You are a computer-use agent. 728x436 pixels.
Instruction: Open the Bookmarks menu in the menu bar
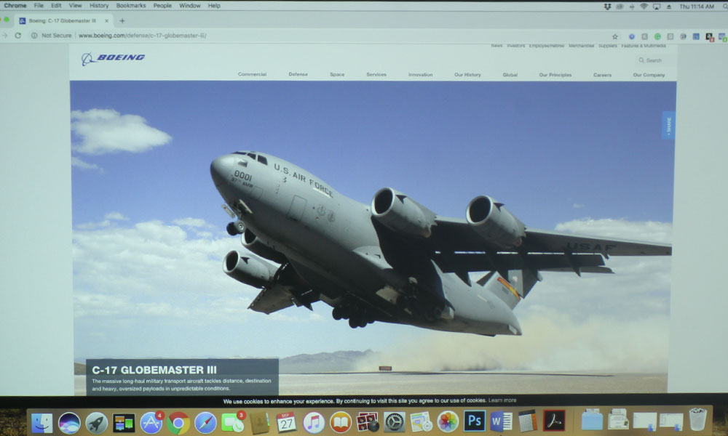131,6
